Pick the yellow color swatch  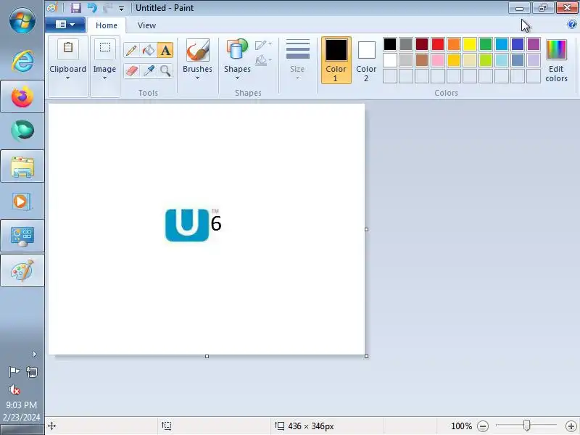coord(469,44)
